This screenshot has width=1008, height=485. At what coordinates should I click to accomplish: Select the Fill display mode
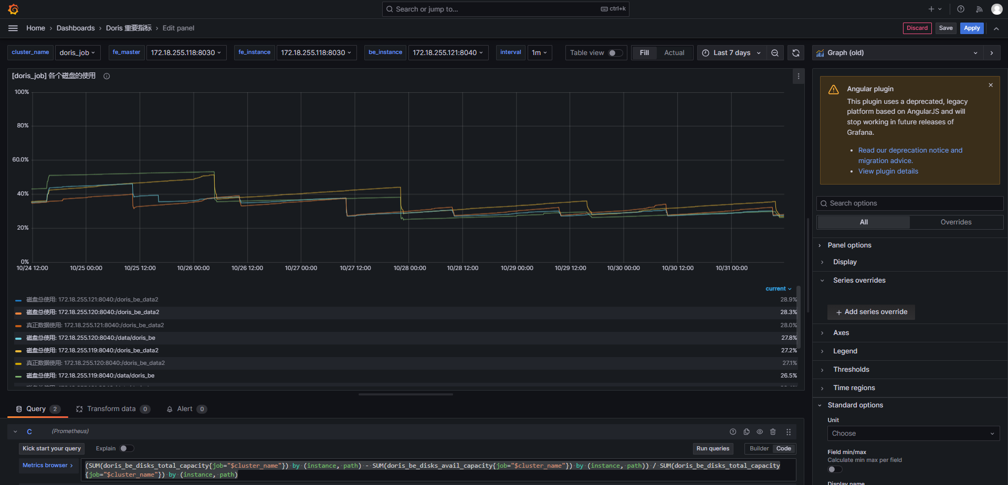pyautogui.click(x=644, y=53)
